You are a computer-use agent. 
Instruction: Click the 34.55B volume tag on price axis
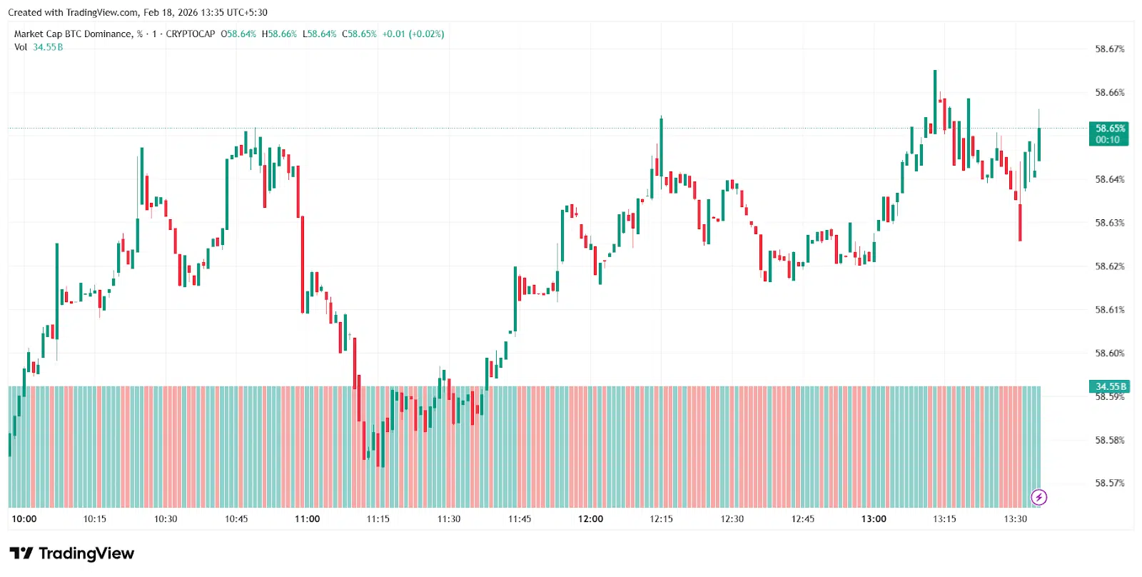(1110, 386)
